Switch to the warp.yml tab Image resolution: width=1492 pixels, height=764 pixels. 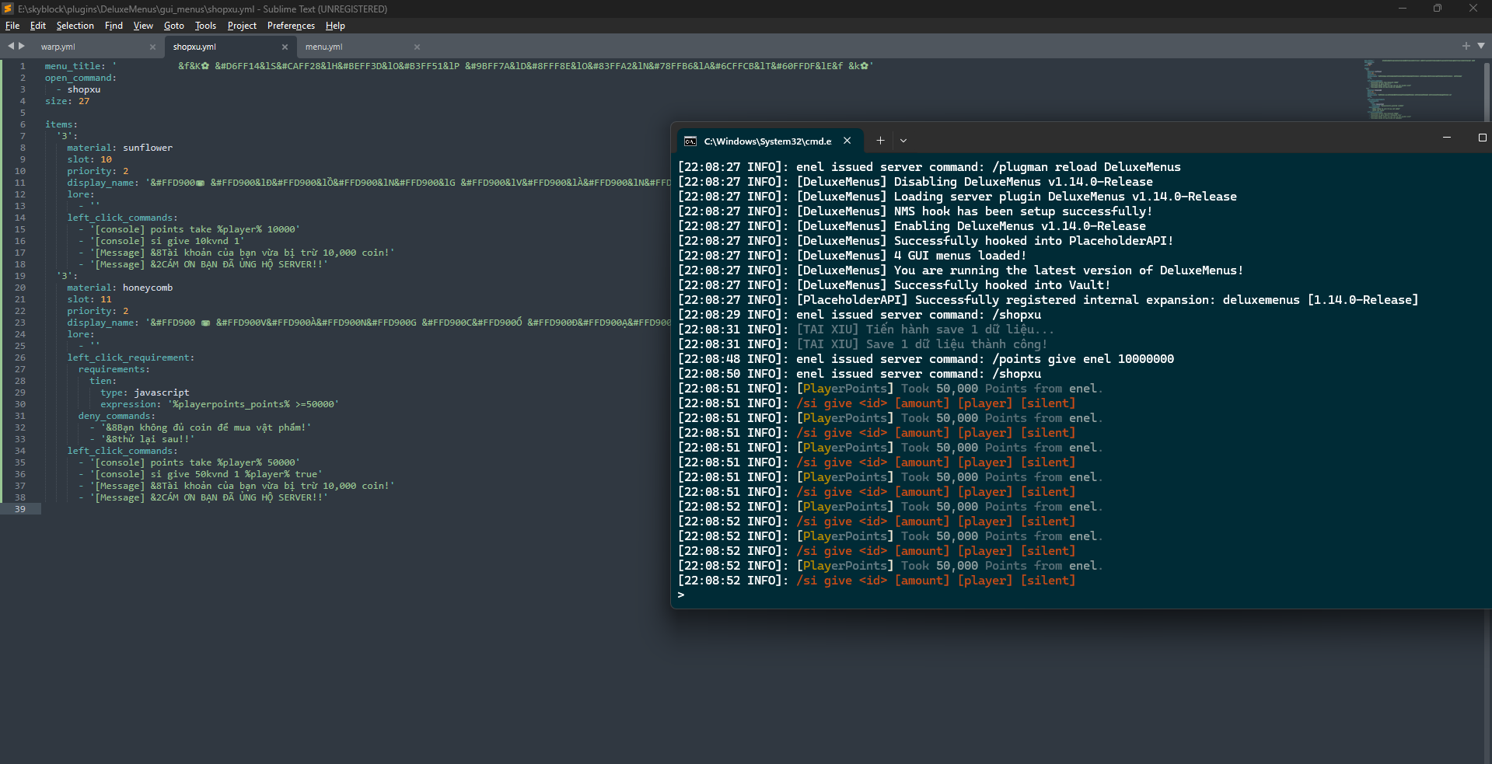tap(58, 47)
